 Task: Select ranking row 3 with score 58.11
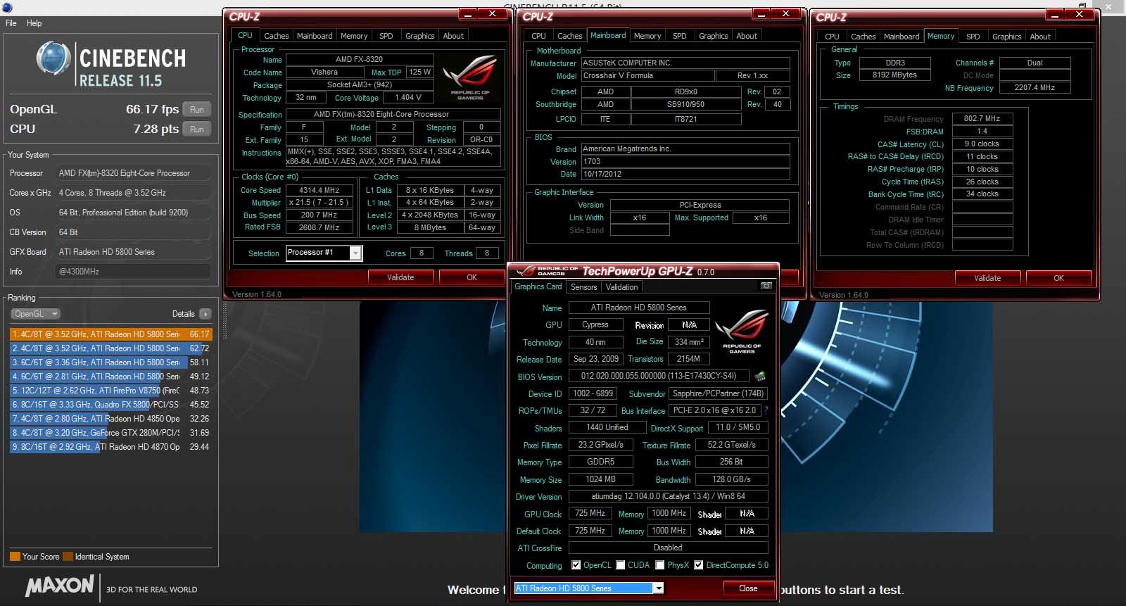point(110,362)
